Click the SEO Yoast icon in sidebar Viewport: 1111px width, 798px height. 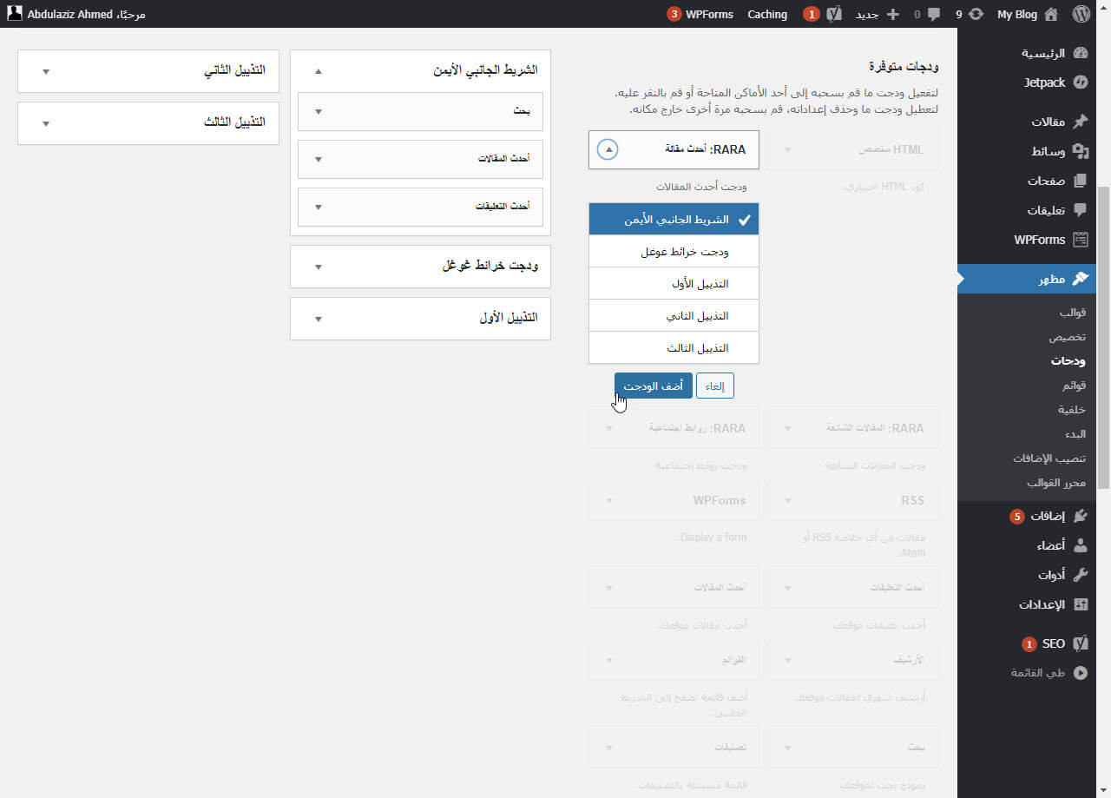pos(1080,643)
